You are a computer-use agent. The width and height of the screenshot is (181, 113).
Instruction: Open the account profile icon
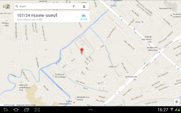click(84, 6)
